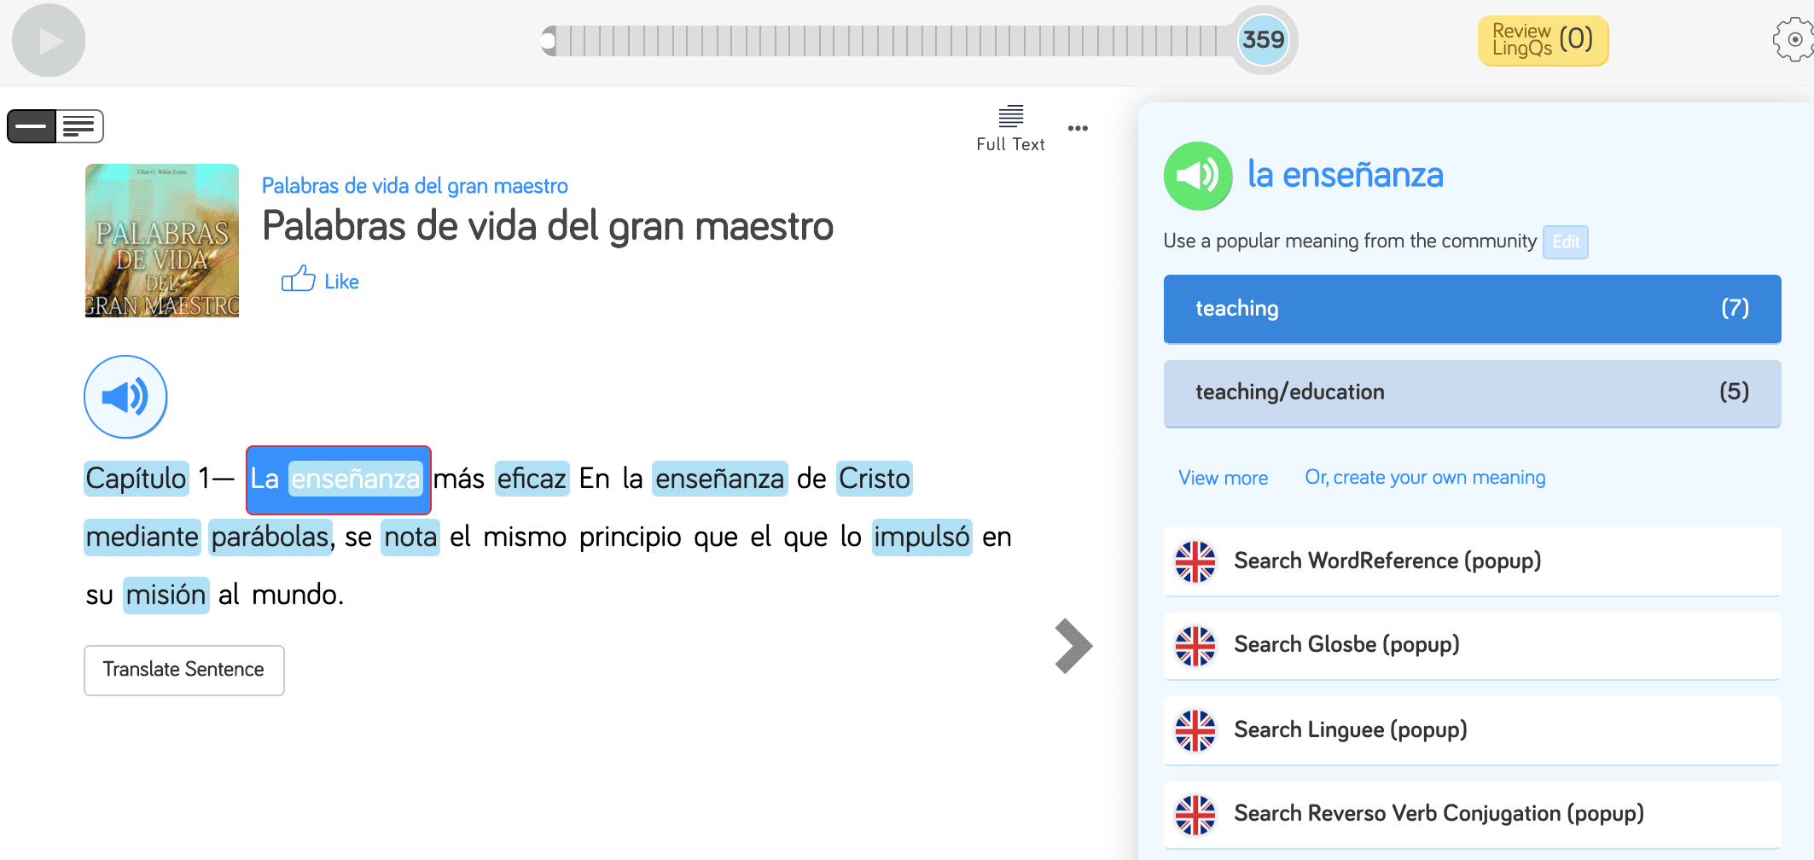The width and height of the screenshot is (1814, 860).
Task: Switch to page view mode toggle
Action: point(79,126)
